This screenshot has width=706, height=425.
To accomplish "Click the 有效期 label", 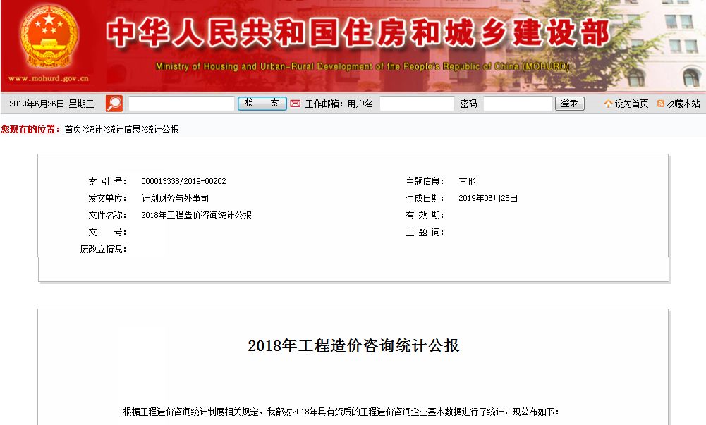I will click(x=425, y=216).
